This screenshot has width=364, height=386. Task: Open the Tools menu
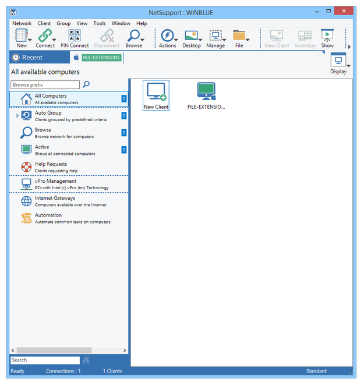point(99,23)
